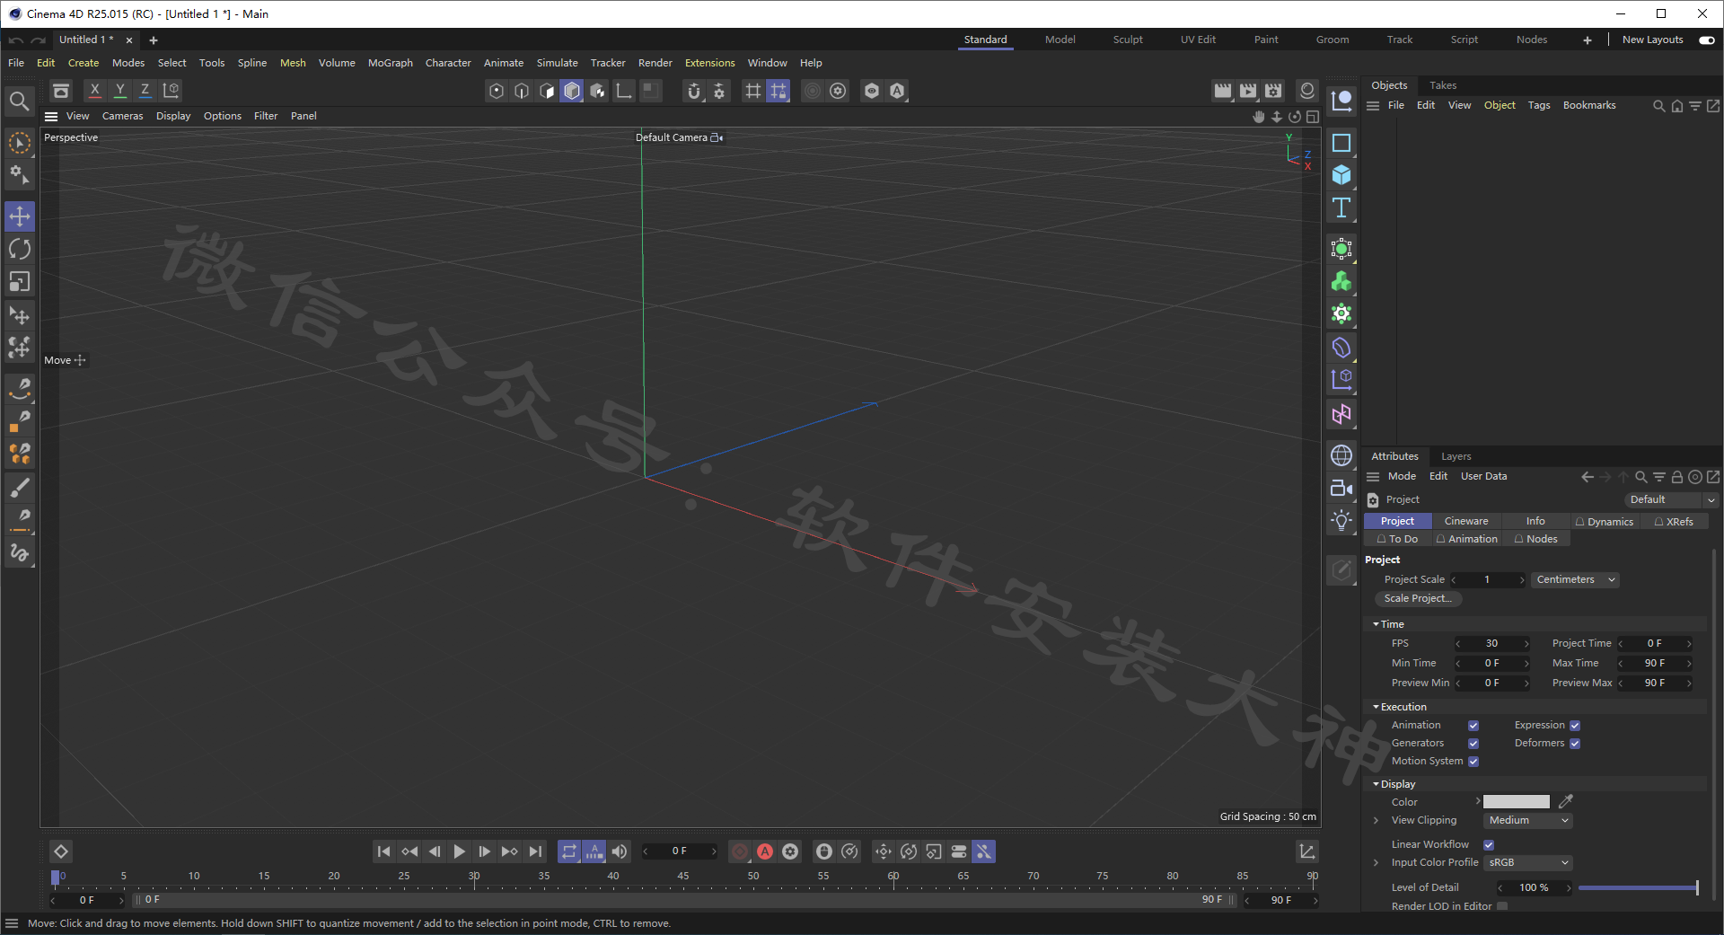Toggle the Deformers checkbox
Viewport: 1724px width, 935px height.
click(1575, 744)
